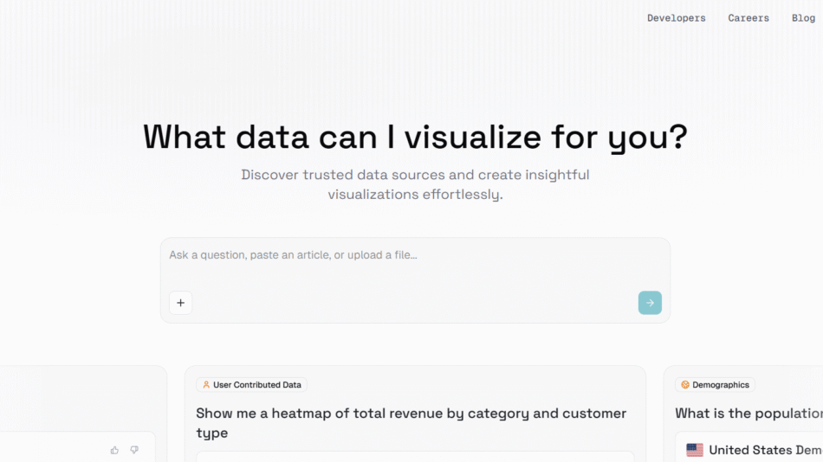
Task: Click the plus attachment button
Action: [180, 303]
